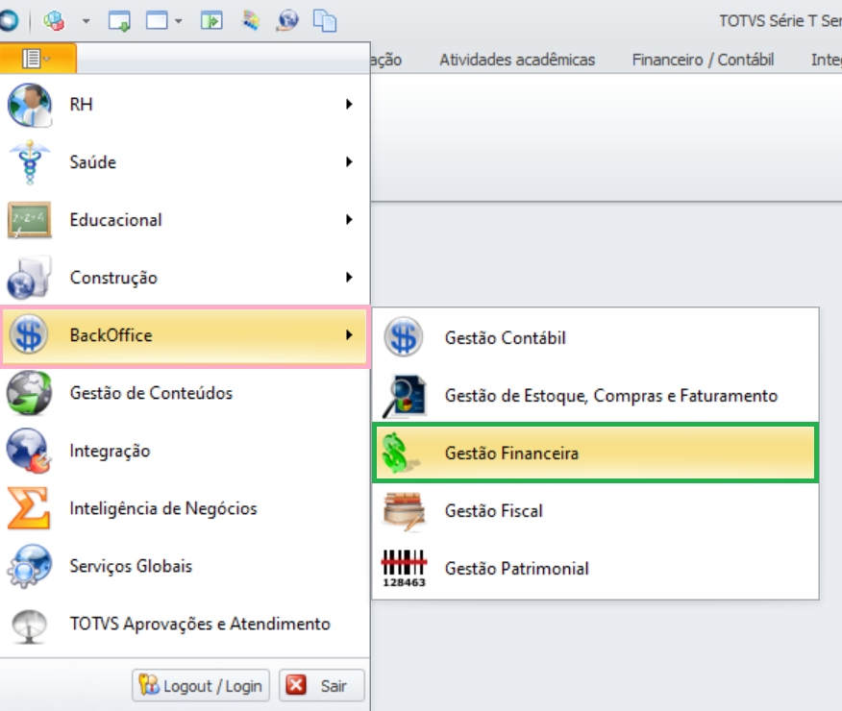
Task: Click the Integração globe plug icon
Action: (x=29, y=451)
